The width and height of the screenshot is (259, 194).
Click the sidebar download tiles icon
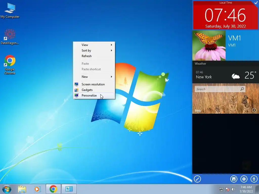point(234,179)
